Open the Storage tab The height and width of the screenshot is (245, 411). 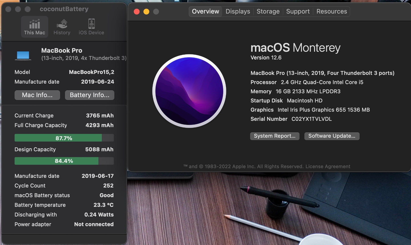click(x=268, y=11)
